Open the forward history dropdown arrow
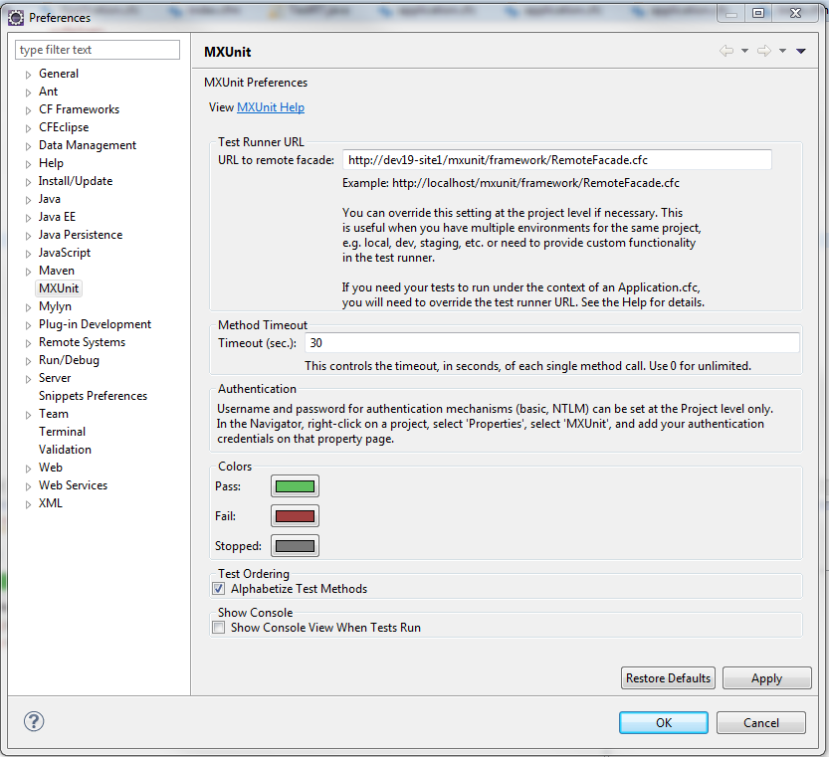The image size is (829, 757). point(782,51)
